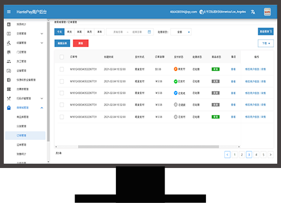Go to page 4 in the pagination

pyautogui.click(x=256, y=155)
